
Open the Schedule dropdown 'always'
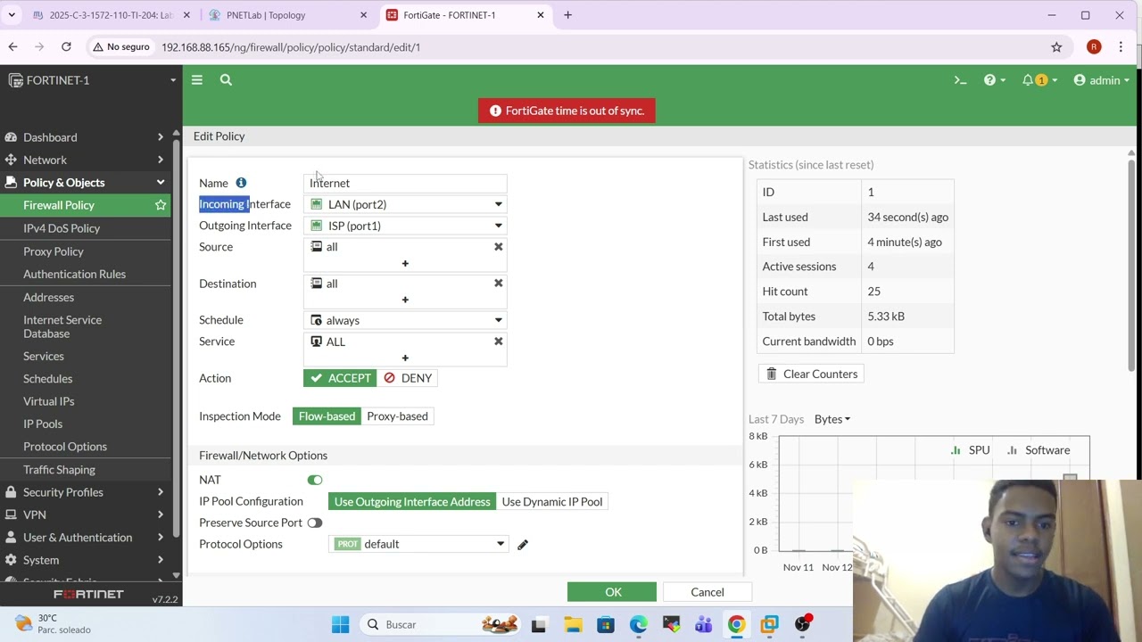[405, 320]
